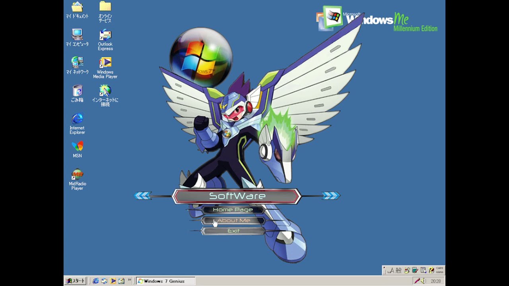The height and width of the screenshot is (286, 509).
Task: Select the Windows Media Player desktop icon
Action: [x=105, y=68]
